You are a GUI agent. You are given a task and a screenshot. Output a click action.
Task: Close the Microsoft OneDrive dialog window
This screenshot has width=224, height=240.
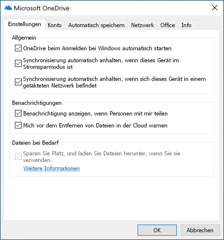pos(214,8)
